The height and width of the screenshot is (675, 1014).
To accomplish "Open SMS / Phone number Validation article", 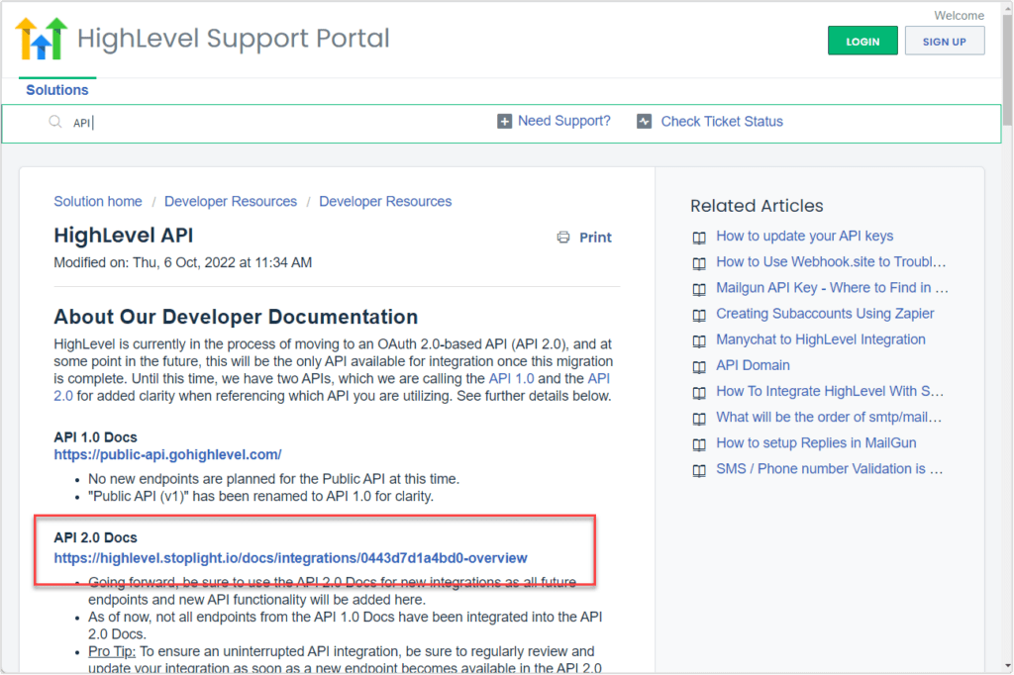I will point(829,469).
